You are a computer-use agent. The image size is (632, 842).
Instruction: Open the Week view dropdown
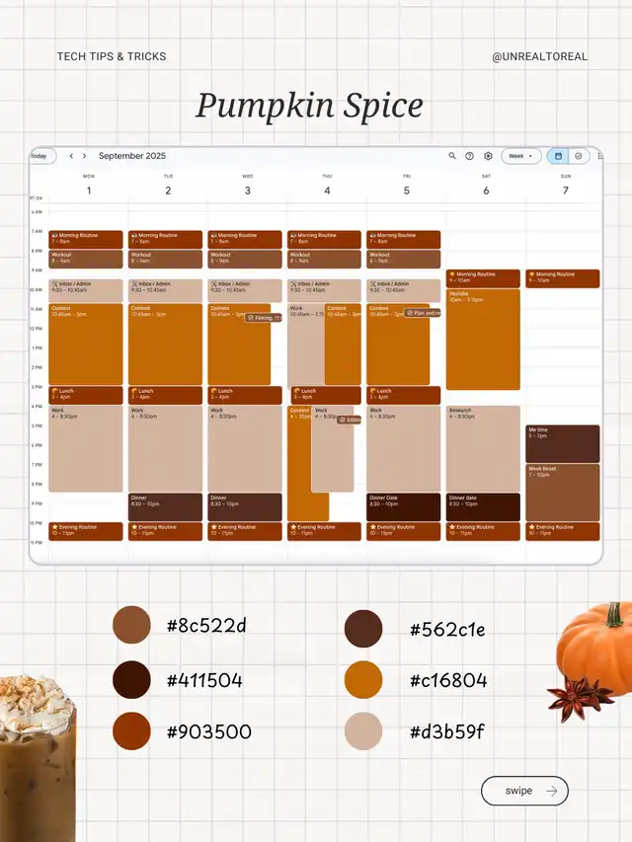[520, 156]
